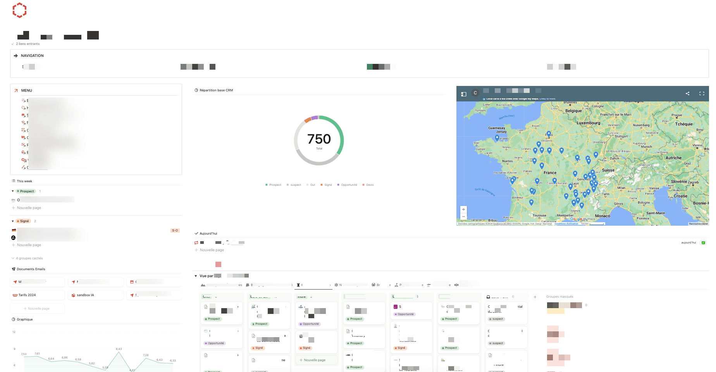The width and height of the screenshot is (716, 372).
Task: Toggle the 'Devis' legend item
Action: (368, 185)
